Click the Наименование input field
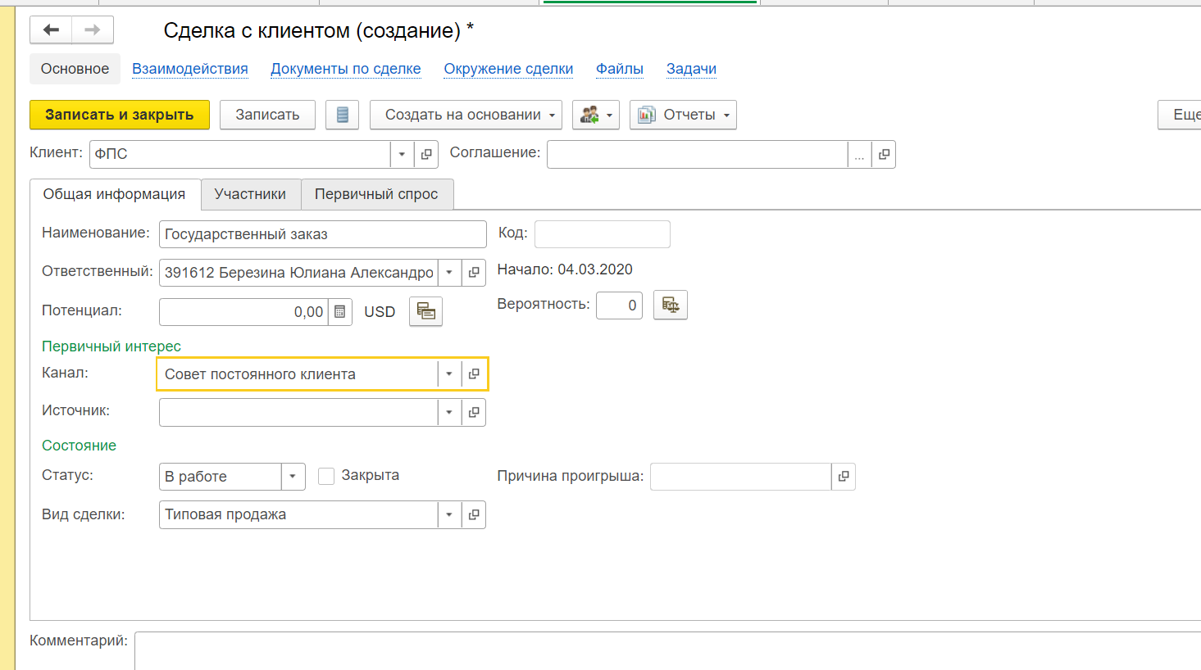The height and width of the screenshot is (670, 1201). 322,234
